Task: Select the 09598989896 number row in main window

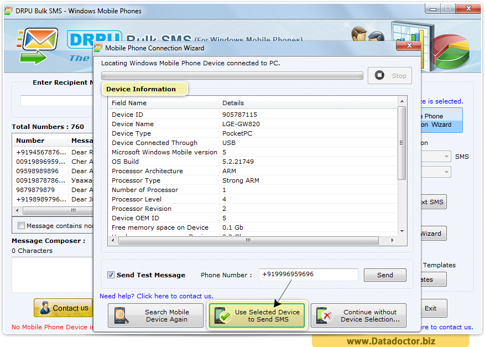Action: (x=53, y=171)
